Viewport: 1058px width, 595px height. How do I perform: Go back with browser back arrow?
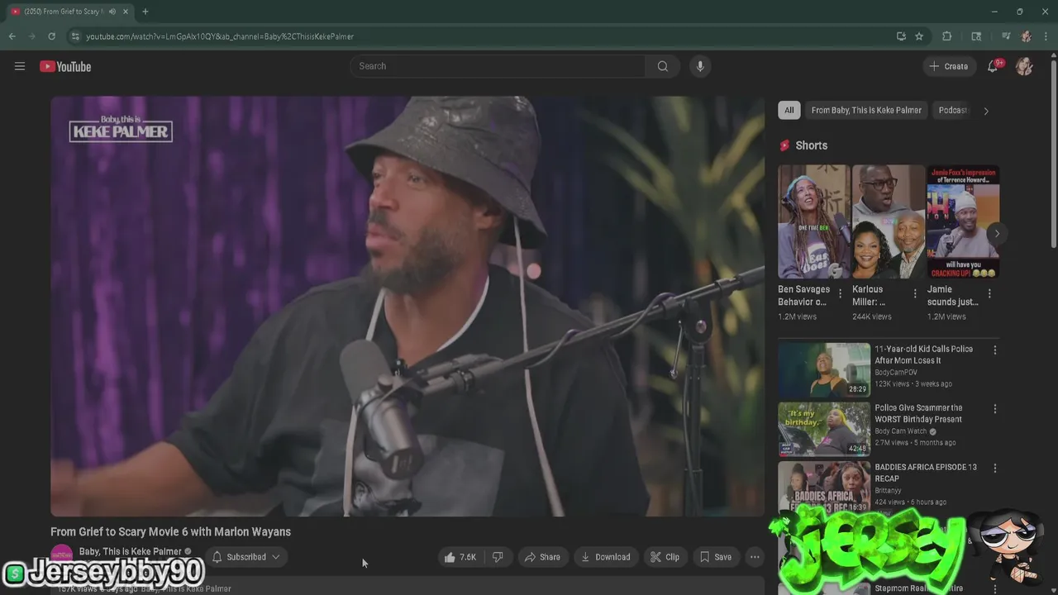tap(12, 36)
